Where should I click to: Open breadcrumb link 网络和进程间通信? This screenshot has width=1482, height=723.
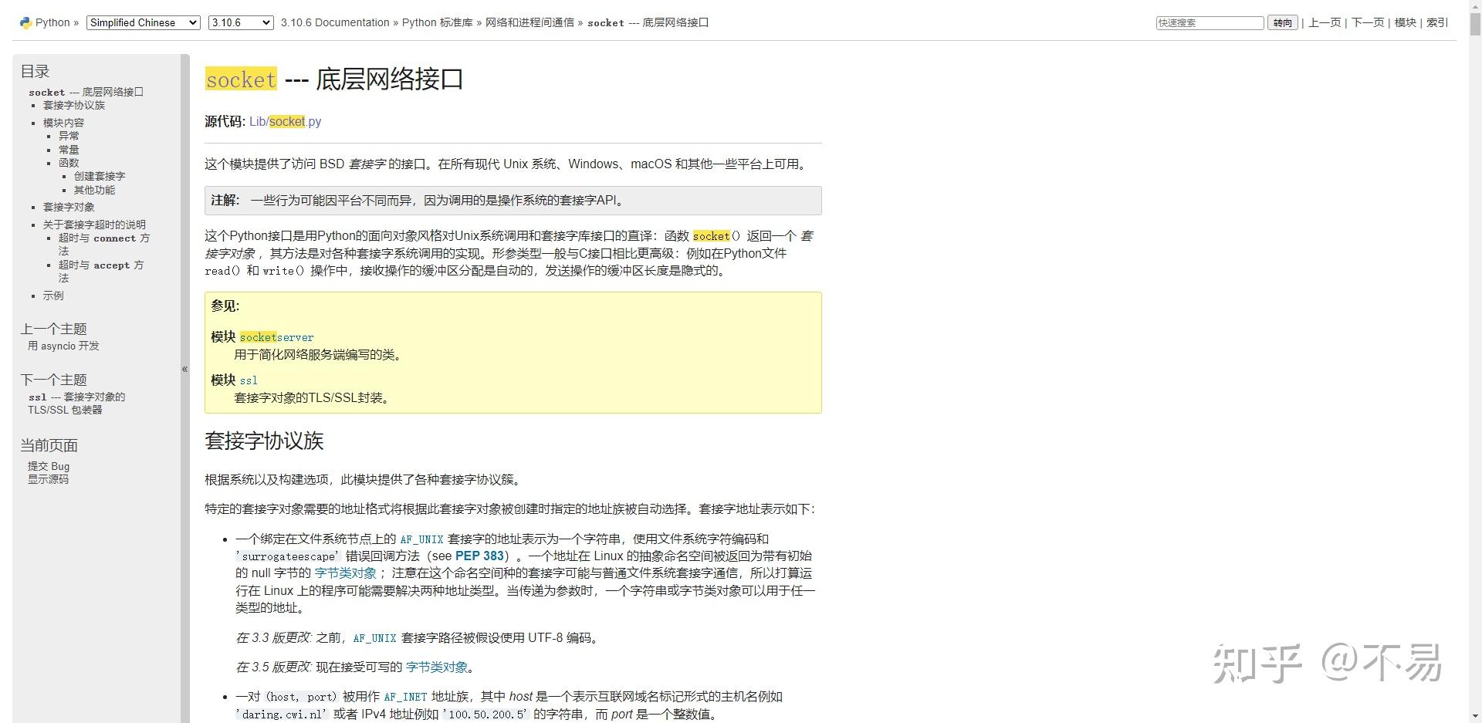pyautogui.click(x=531, y=22)
